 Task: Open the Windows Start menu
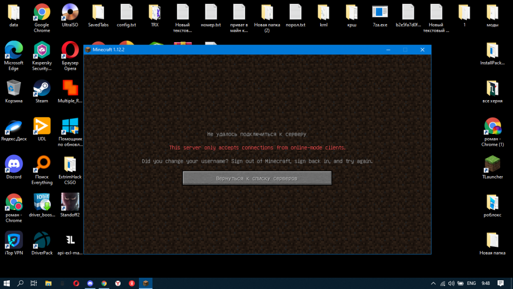[7, 283]
